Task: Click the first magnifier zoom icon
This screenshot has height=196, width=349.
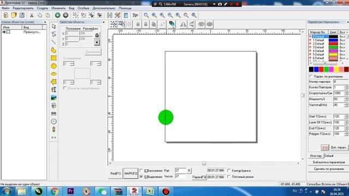Action: (146, 15)
